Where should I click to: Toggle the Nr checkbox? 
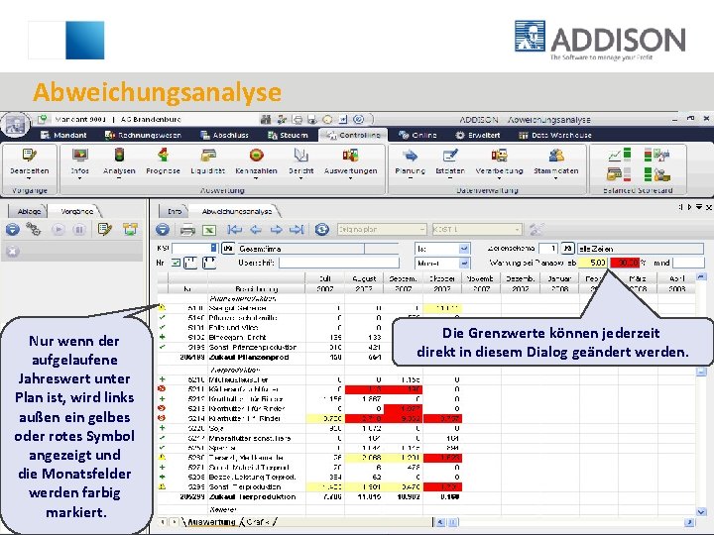click(176, 263)
